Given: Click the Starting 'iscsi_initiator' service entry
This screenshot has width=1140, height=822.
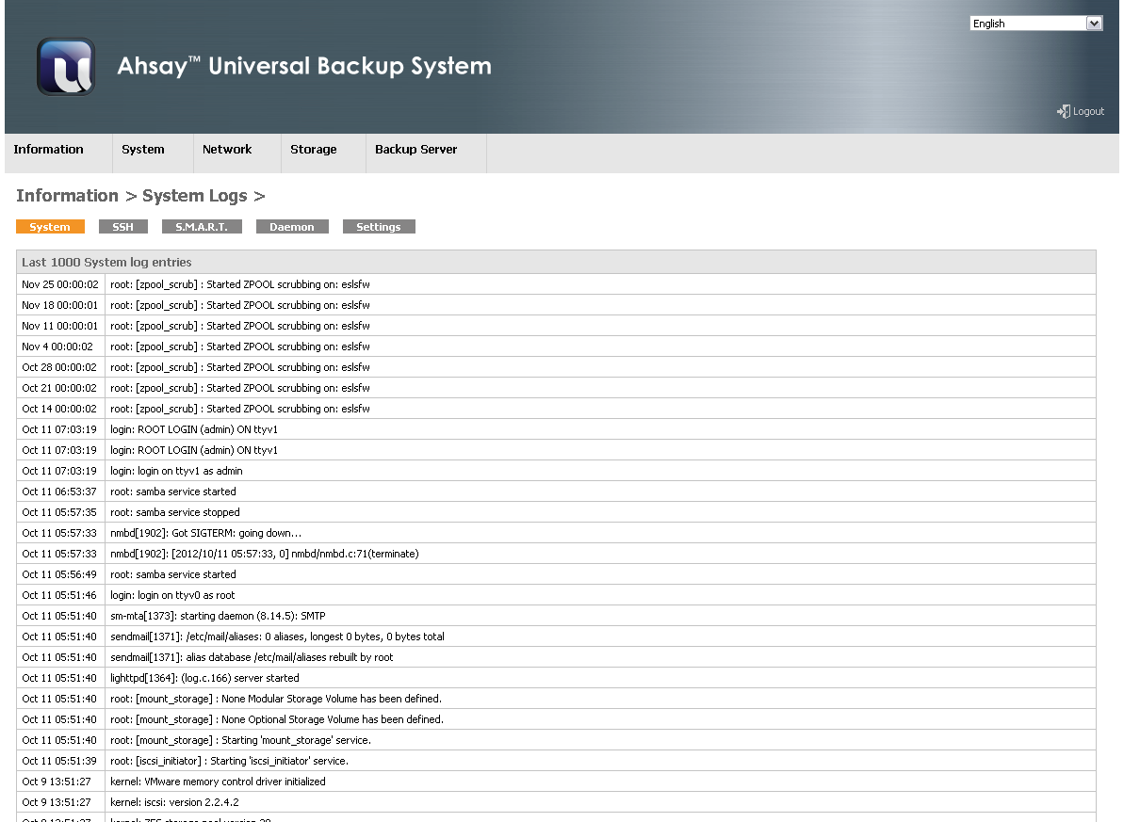Looking at the screenshot, I should point(229,761).
